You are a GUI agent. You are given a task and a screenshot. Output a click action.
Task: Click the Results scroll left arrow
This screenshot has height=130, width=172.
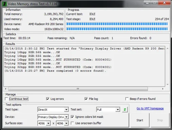point(5,89)
